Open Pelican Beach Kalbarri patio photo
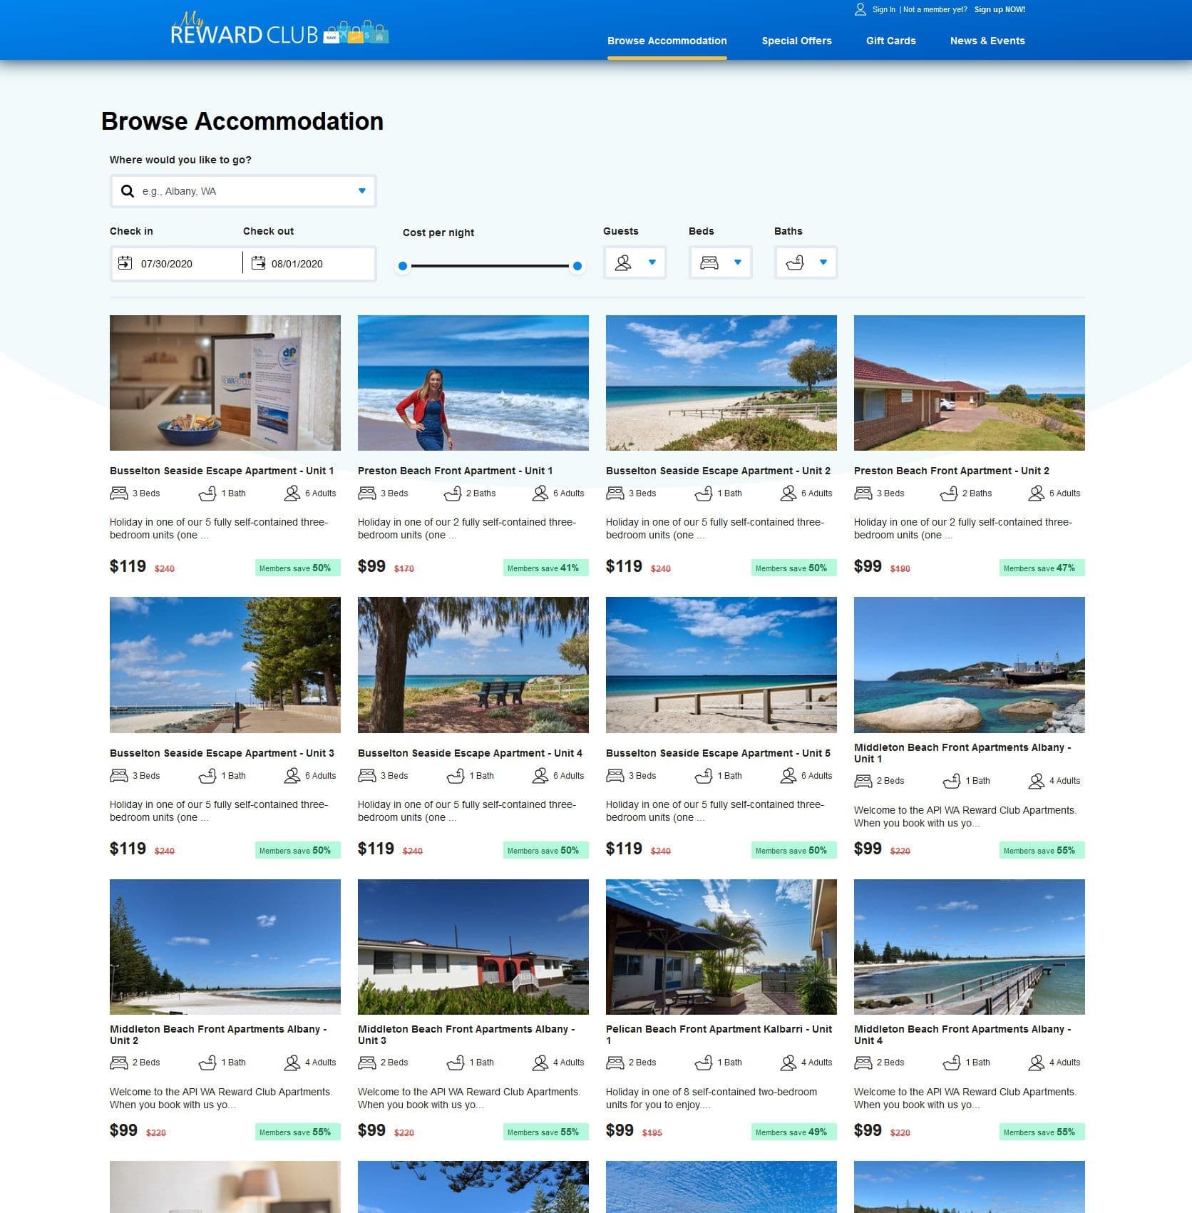 point(721,947)
